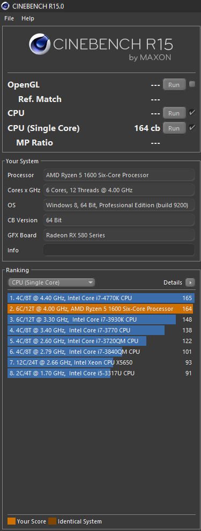Run the CPU benchmark
This screenshot has height=531, width=201.
(174, 113)
